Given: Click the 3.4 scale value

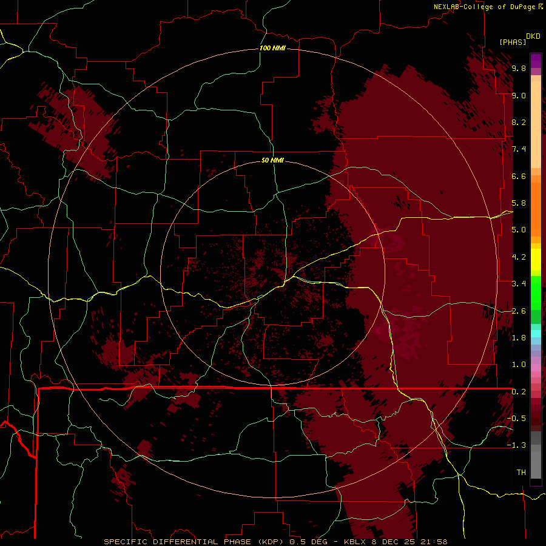Looking at the screenshot, I should (519, 284).
